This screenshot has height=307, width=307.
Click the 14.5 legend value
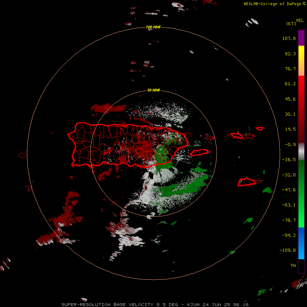point(290,129)
